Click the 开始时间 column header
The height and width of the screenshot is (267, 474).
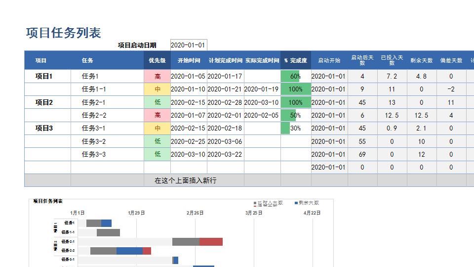(189, 60)
